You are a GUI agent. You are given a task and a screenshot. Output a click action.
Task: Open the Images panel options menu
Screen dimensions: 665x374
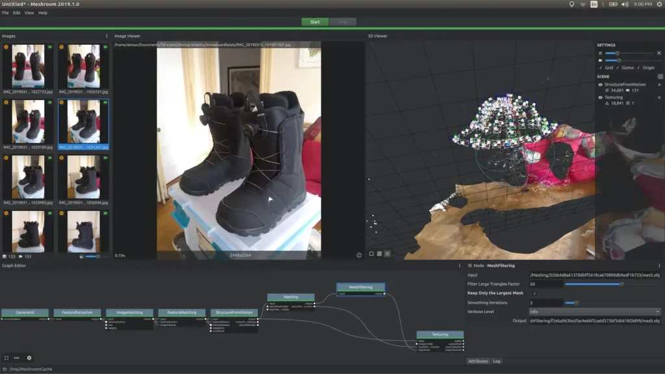107,36
